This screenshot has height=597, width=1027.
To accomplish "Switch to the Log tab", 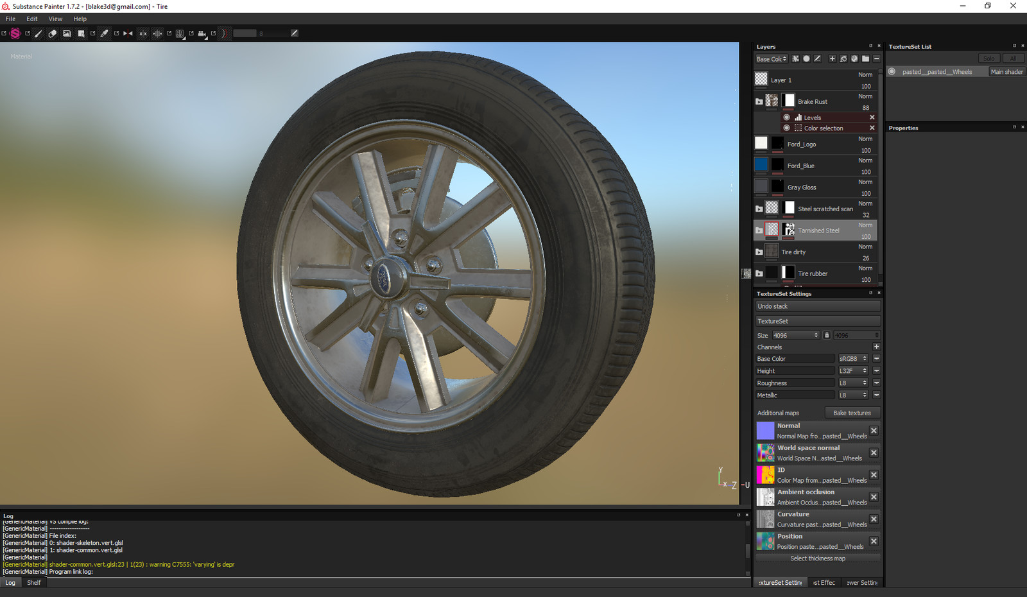I will pyautogui.click(x=10, y=583).
